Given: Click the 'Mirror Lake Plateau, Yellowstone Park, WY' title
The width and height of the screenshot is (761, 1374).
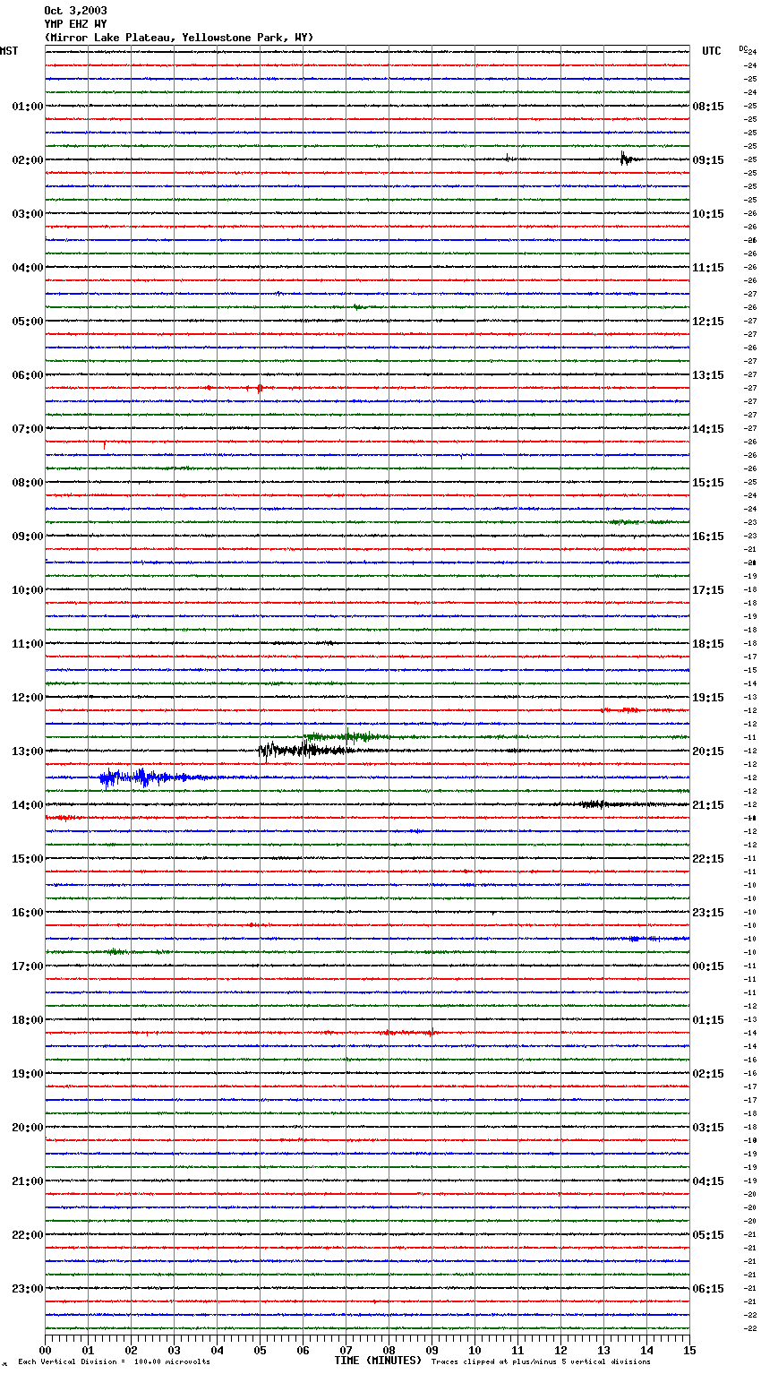Looking at the screenshot, I should point(179,38).
